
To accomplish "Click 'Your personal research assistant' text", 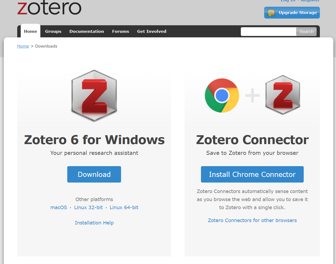I will click(94, 153).
